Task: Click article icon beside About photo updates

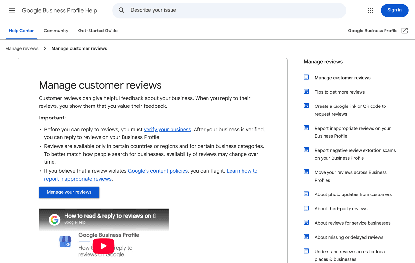Action: (306, 194)
